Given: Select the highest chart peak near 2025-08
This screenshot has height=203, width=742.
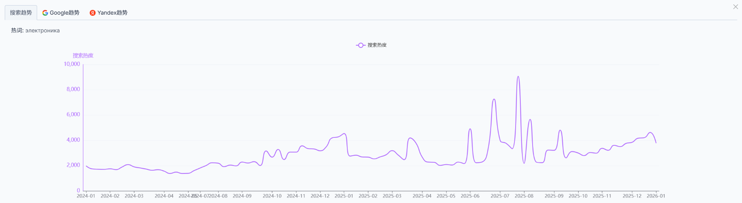Looking at the screenshot, I should [518, 77].
